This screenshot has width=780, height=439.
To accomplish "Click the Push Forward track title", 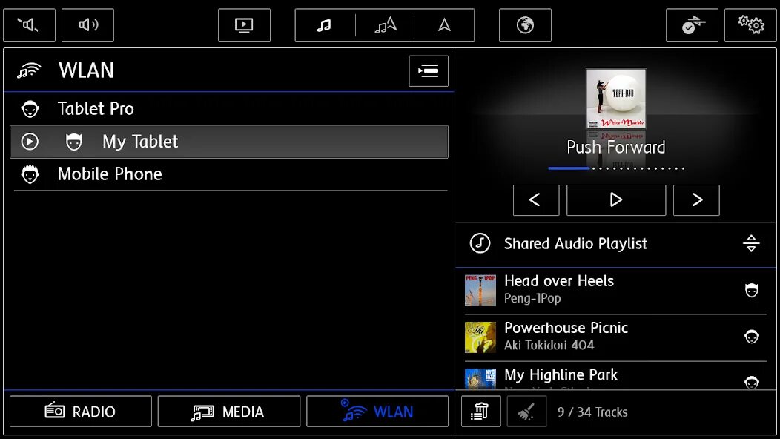I will coord(616,148).
